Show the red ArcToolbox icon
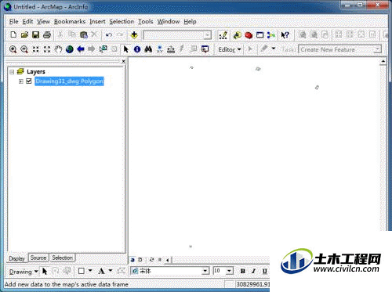The height and width of the screenshot is (292, 392). pos(249,35)
